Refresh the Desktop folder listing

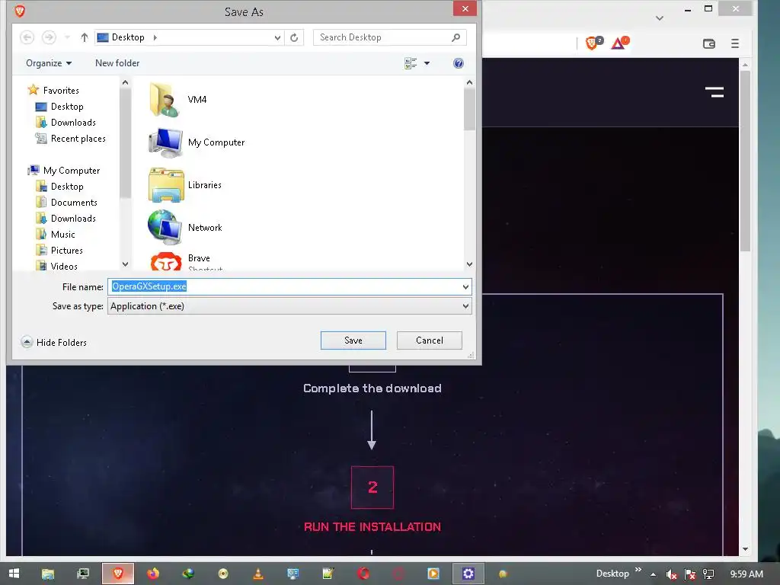point(294,37)
